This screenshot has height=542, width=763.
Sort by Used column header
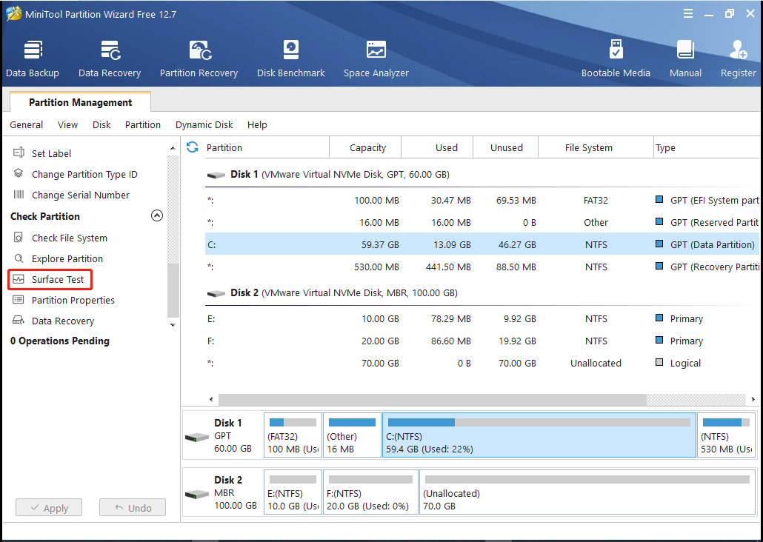tap(437, 147)
